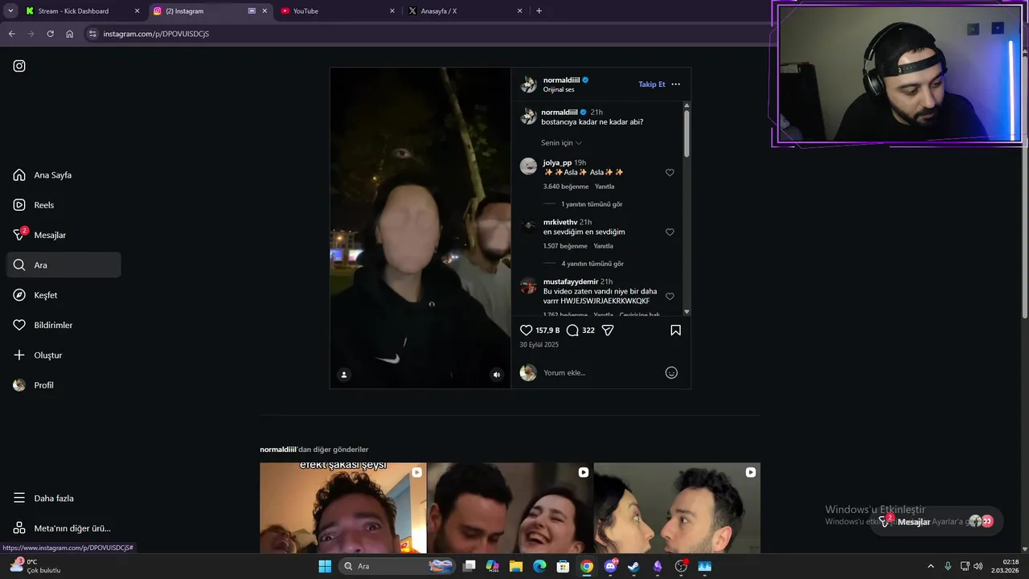Viewport: 1029px width, 579px height.
Task: Expand the Senin için comment filter
Action: pos(561,143)
